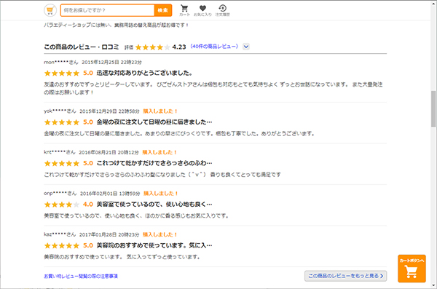The image size is (437, 289).
Task: Expand the review rating dropdown chevron
Action: 246,47
